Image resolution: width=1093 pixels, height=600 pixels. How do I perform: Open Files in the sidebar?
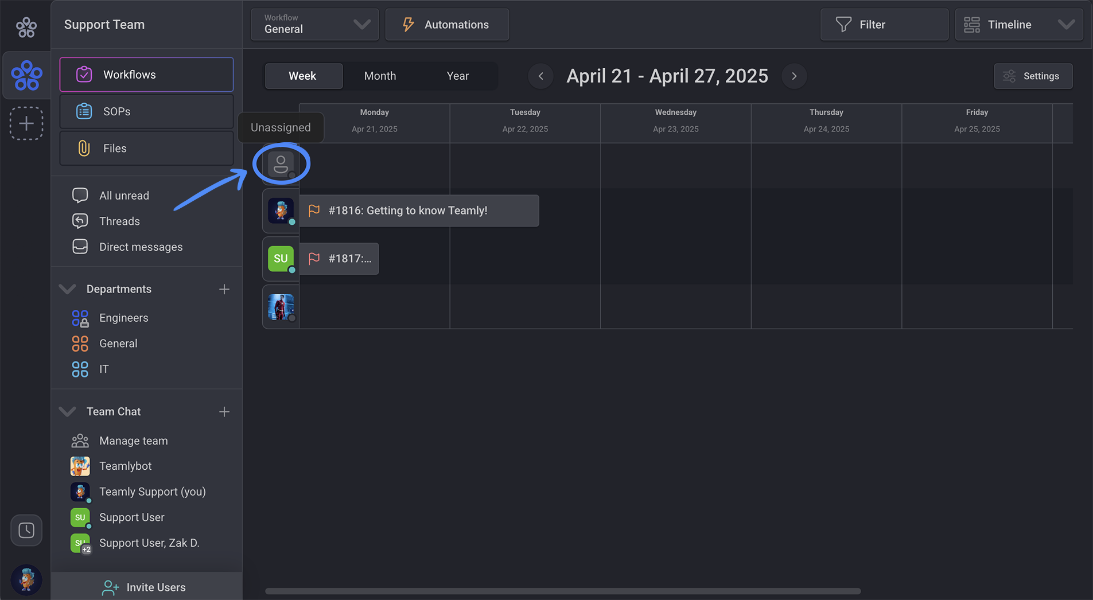(146, 148)
